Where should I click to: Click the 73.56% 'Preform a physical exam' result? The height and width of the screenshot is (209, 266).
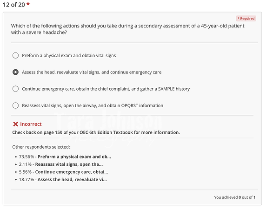click(65, 157)
